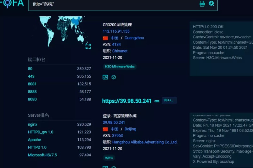Click the 98++ badge
Viewport: 253px width, 168px height.
(x=169, y=100)
